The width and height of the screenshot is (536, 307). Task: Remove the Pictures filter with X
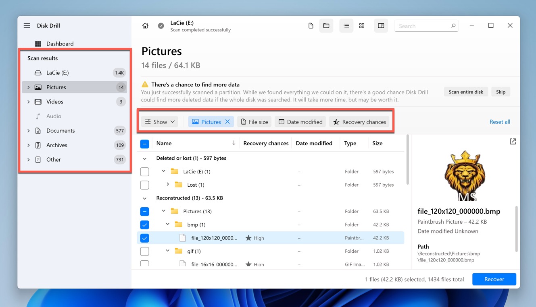tap(227, 122)
